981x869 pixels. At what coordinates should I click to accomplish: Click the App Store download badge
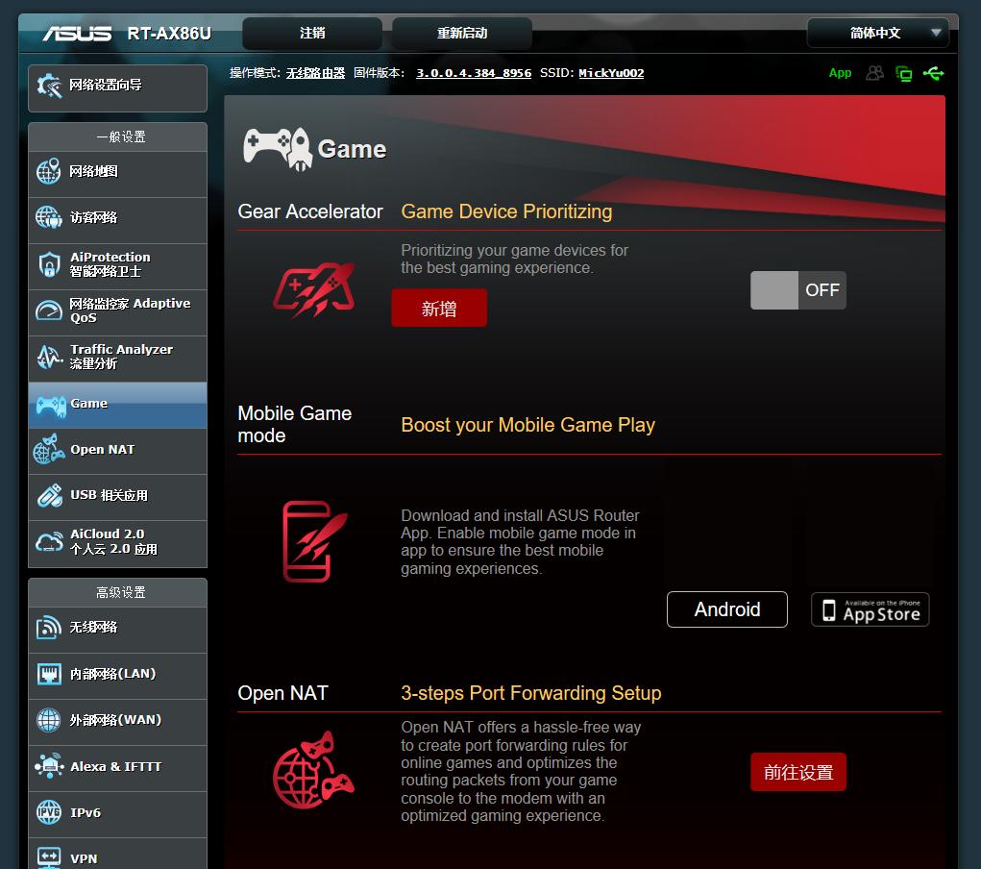click(870, 609)
